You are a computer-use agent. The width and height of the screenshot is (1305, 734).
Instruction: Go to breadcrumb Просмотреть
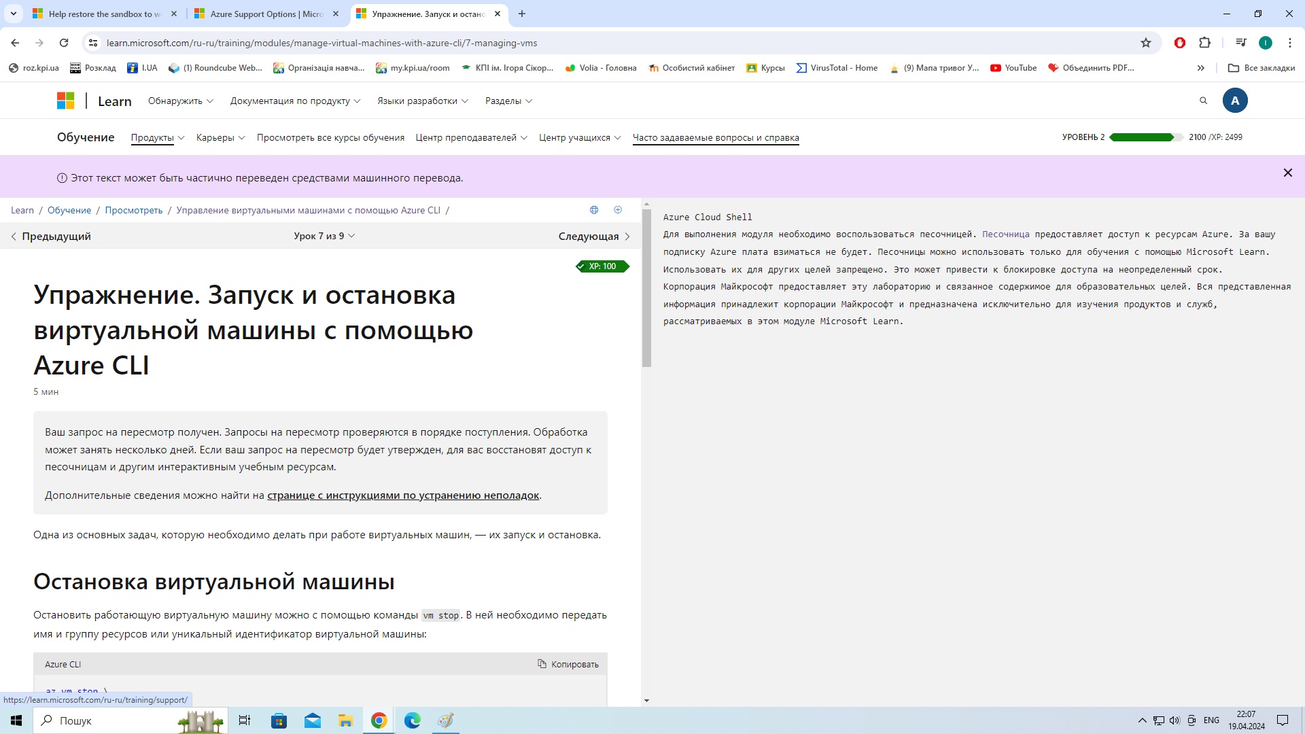134,210
